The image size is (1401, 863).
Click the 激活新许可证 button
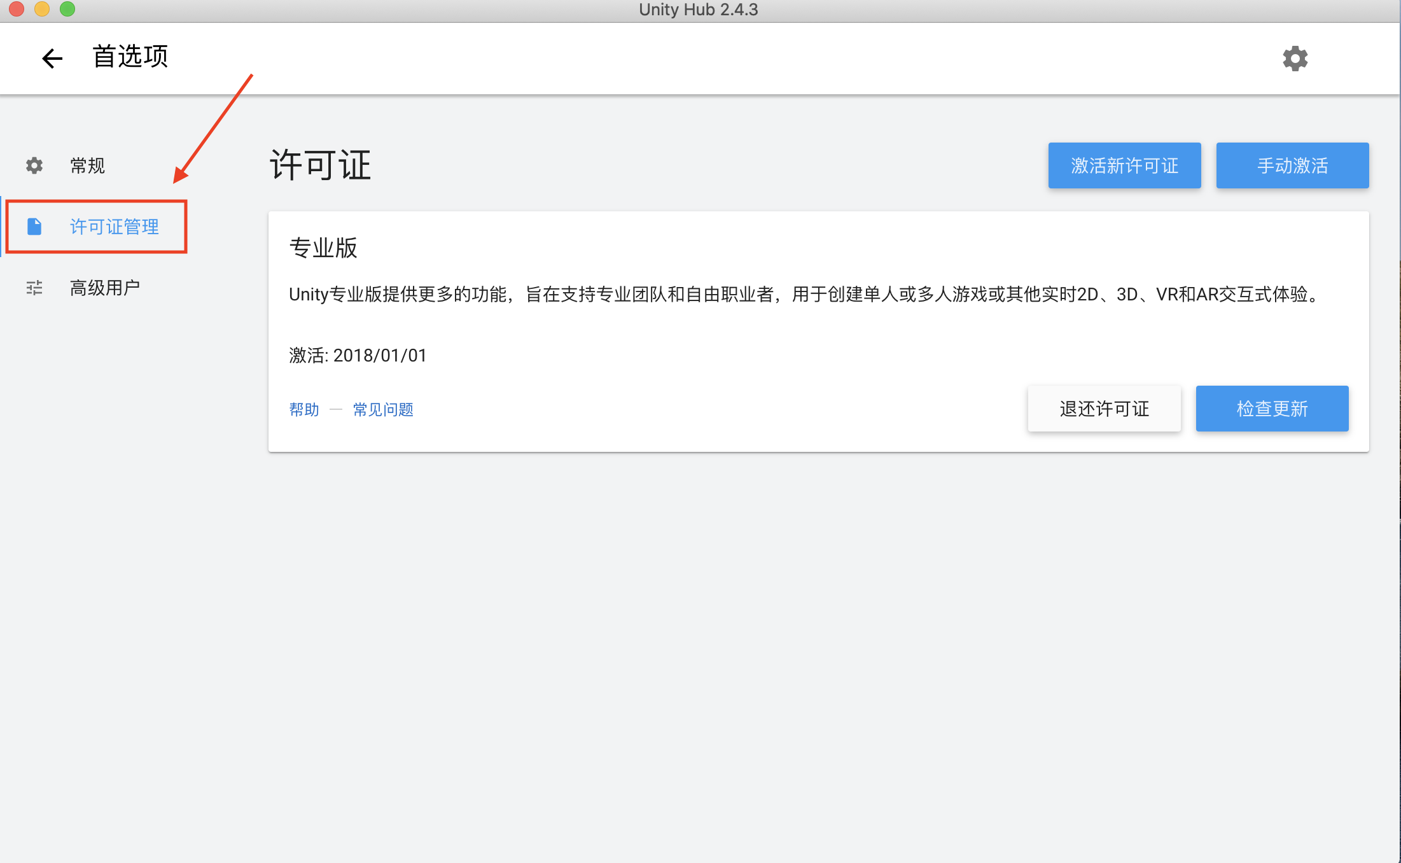[x=1124, y=165]
